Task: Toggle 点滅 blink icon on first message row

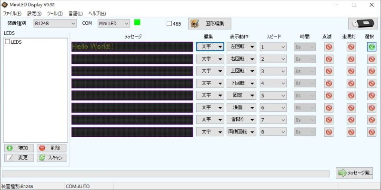Action: (x=329, y=47)
